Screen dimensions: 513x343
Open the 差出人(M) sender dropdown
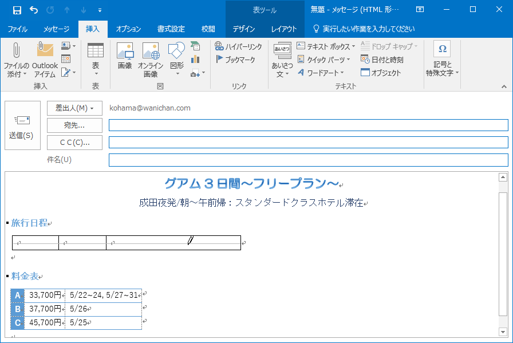pyautogui.click(x=74, y=108)
